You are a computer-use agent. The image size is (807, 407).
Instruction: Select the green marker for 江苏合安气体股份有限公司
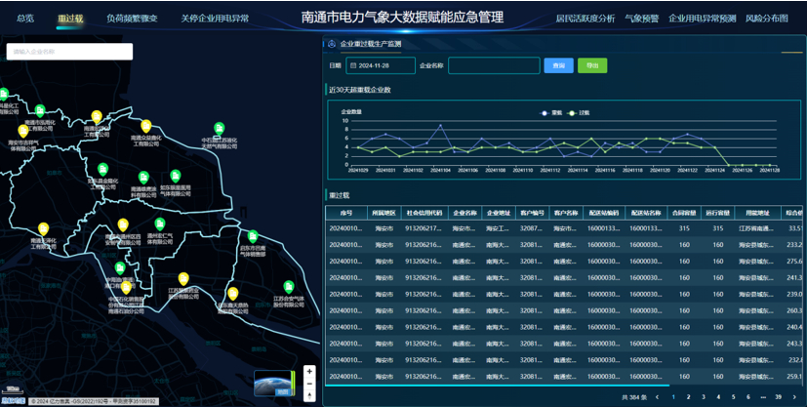289,287
